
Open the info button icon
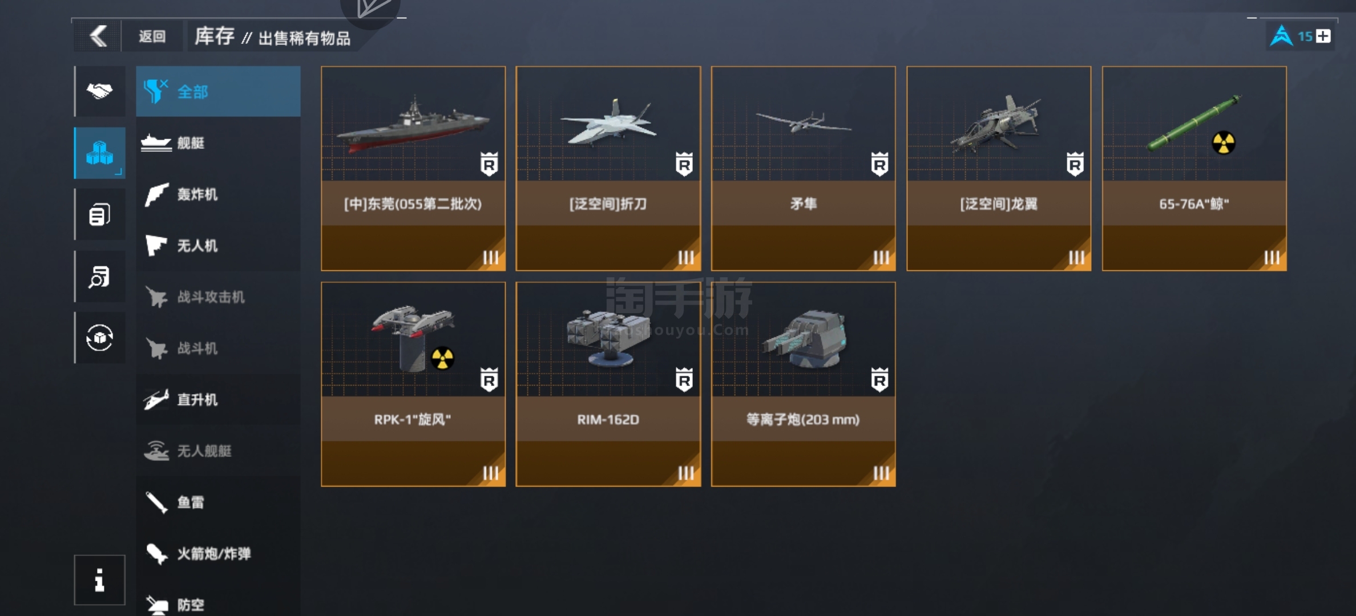99,579
